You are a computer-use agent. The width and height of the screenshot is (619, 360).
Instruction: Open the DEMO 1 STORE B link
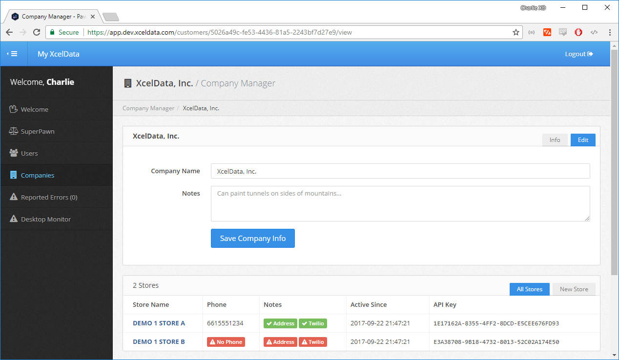(x=159, y=342)
